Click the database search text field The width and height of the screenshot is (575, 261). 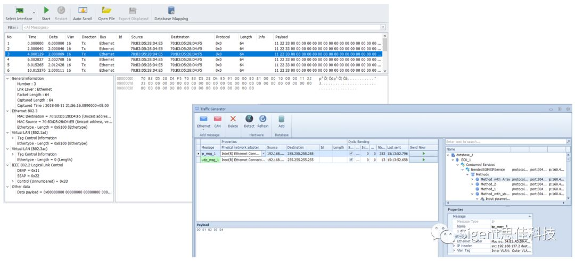(506, 141)
